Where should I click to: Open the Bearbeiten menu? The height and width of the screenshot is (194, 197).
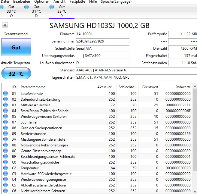pyautogui.click(x=22, y=2)
